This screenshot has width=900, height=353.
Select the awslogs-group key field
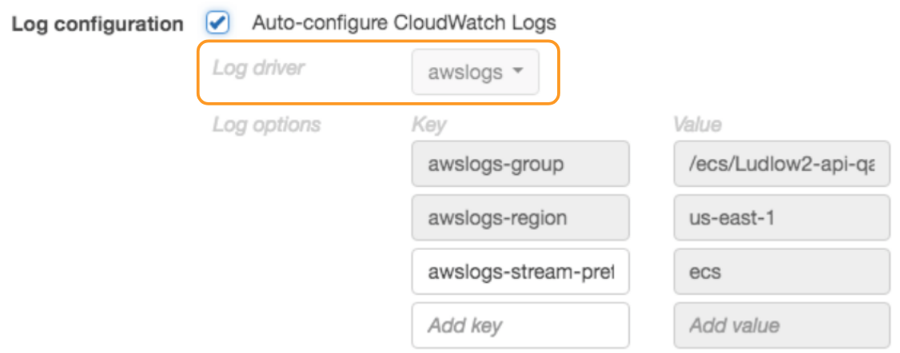tap(520, 165)
